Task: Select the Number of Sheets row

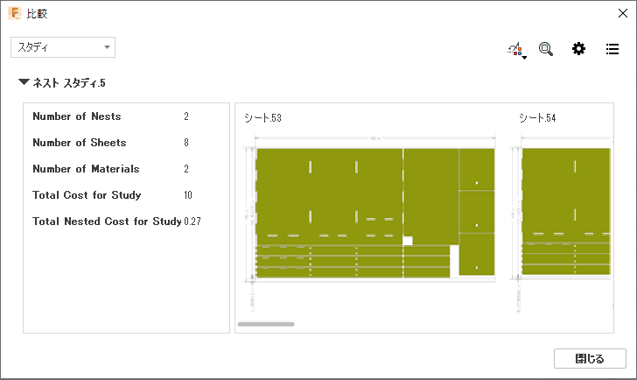Action: point(111,143)
